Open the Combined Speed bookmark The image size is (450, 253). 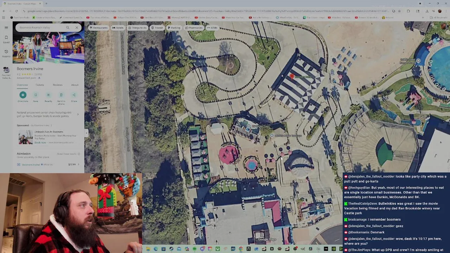click(x=72, y=17)
